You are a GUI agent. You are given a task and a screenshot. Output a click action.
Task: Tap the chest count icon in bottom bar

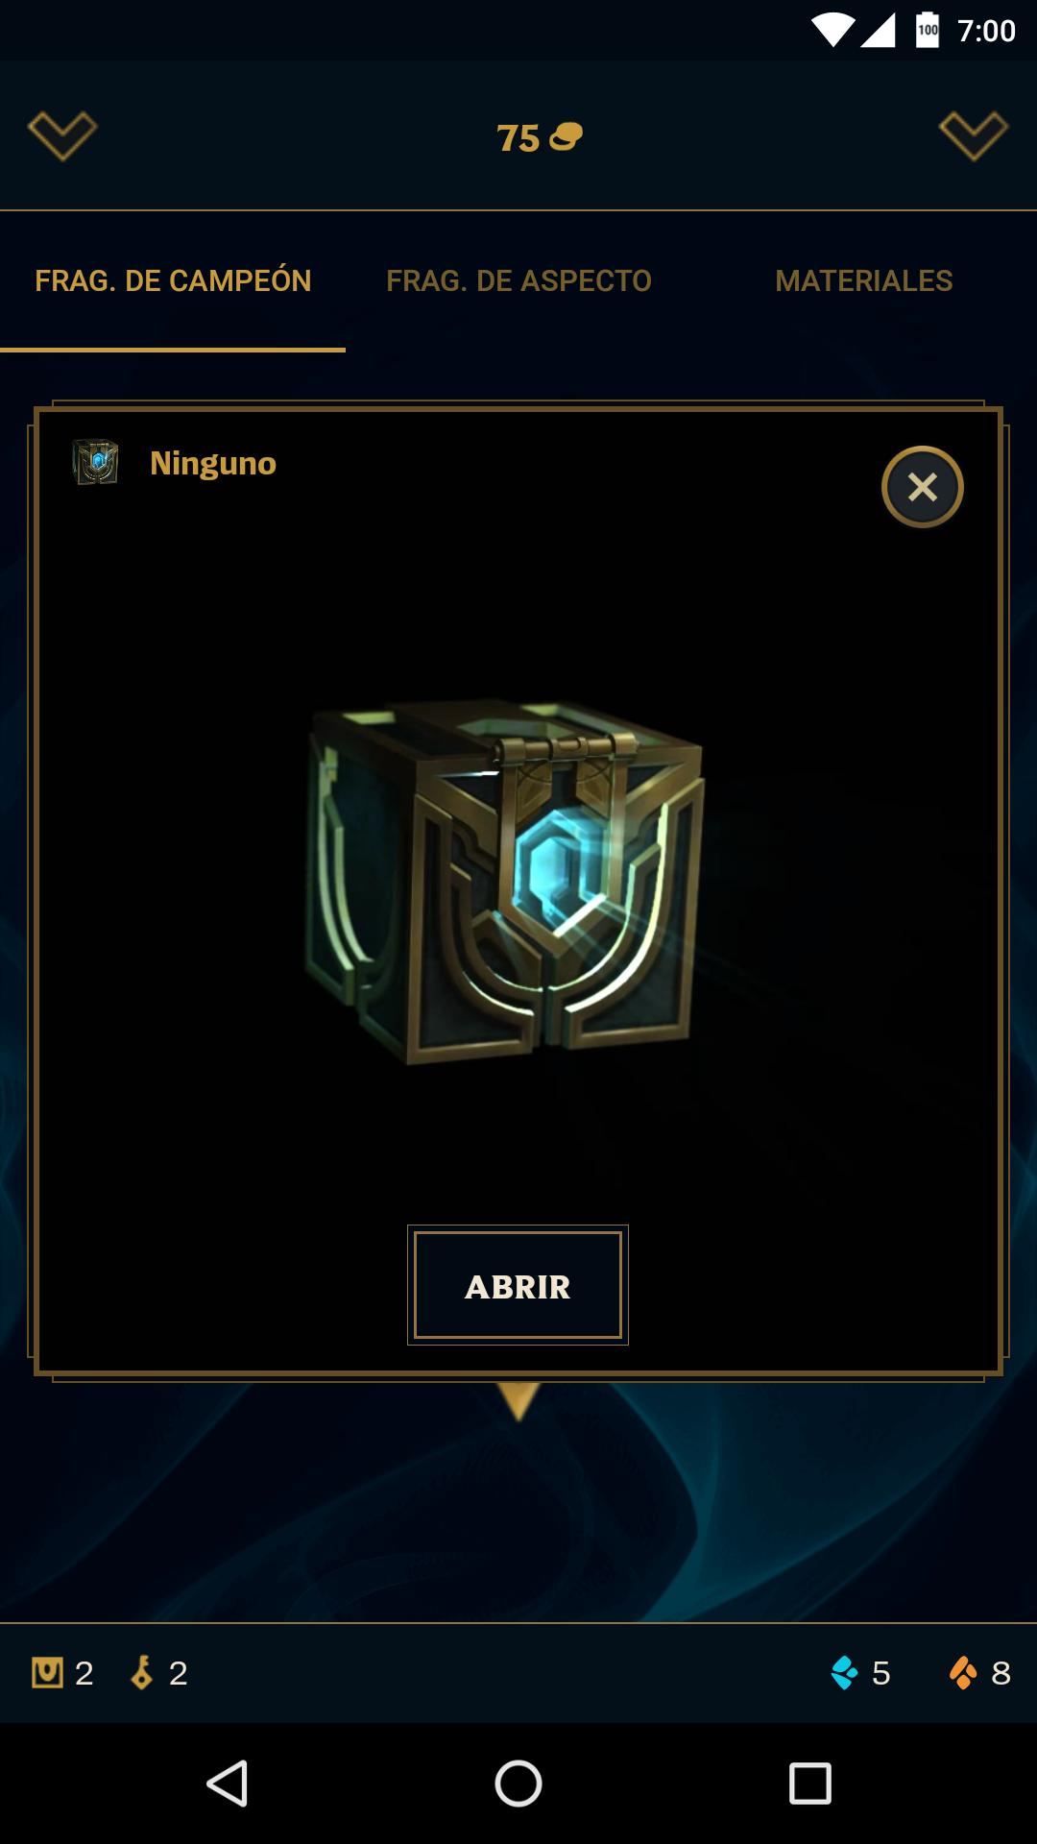[47, 1672]
